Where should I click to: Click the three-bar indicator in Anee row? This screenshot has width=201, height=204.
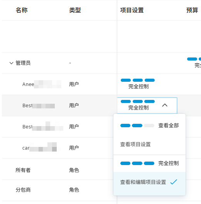138,80
